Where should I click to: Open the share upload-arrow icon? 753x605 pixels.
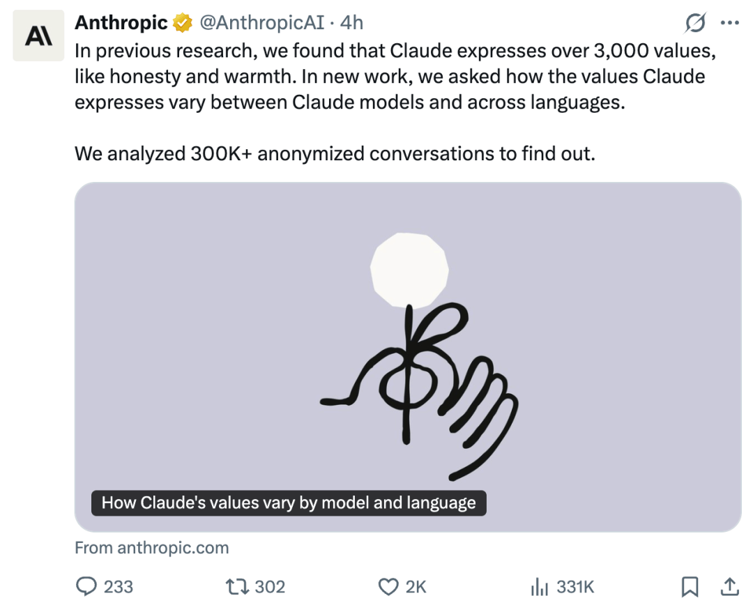729,586
